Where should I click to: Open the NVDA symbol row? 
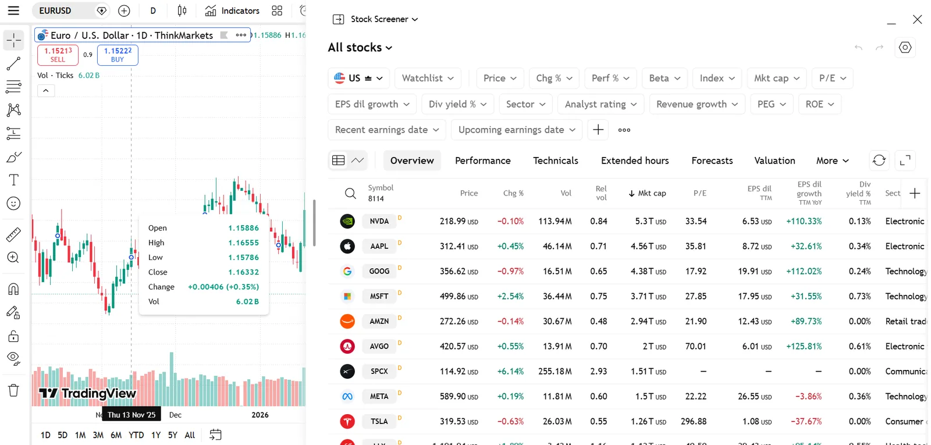point(627,221)
